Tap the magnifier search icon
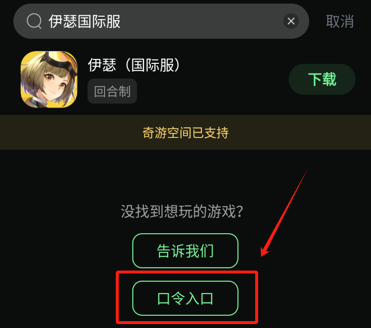371x328 pixels. pos(34,21)
